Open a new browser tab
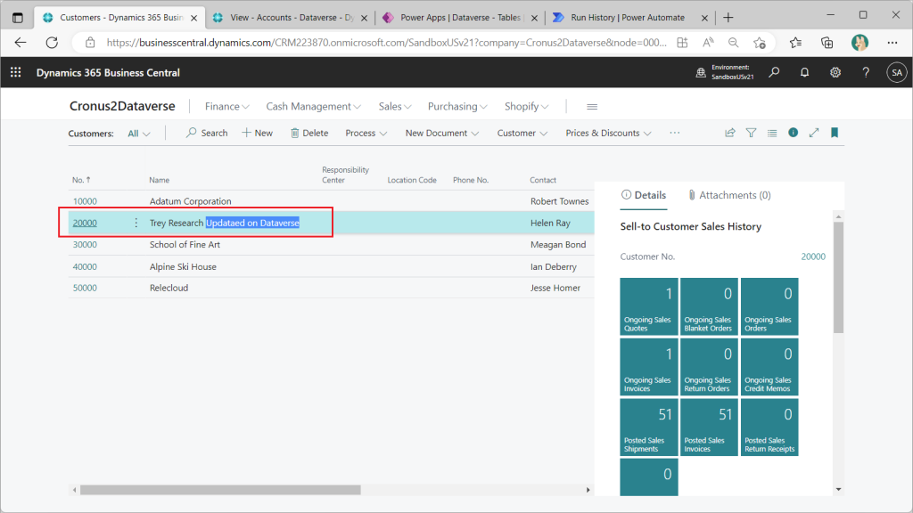The image size is (913, 513). click(x=728, y=18)
